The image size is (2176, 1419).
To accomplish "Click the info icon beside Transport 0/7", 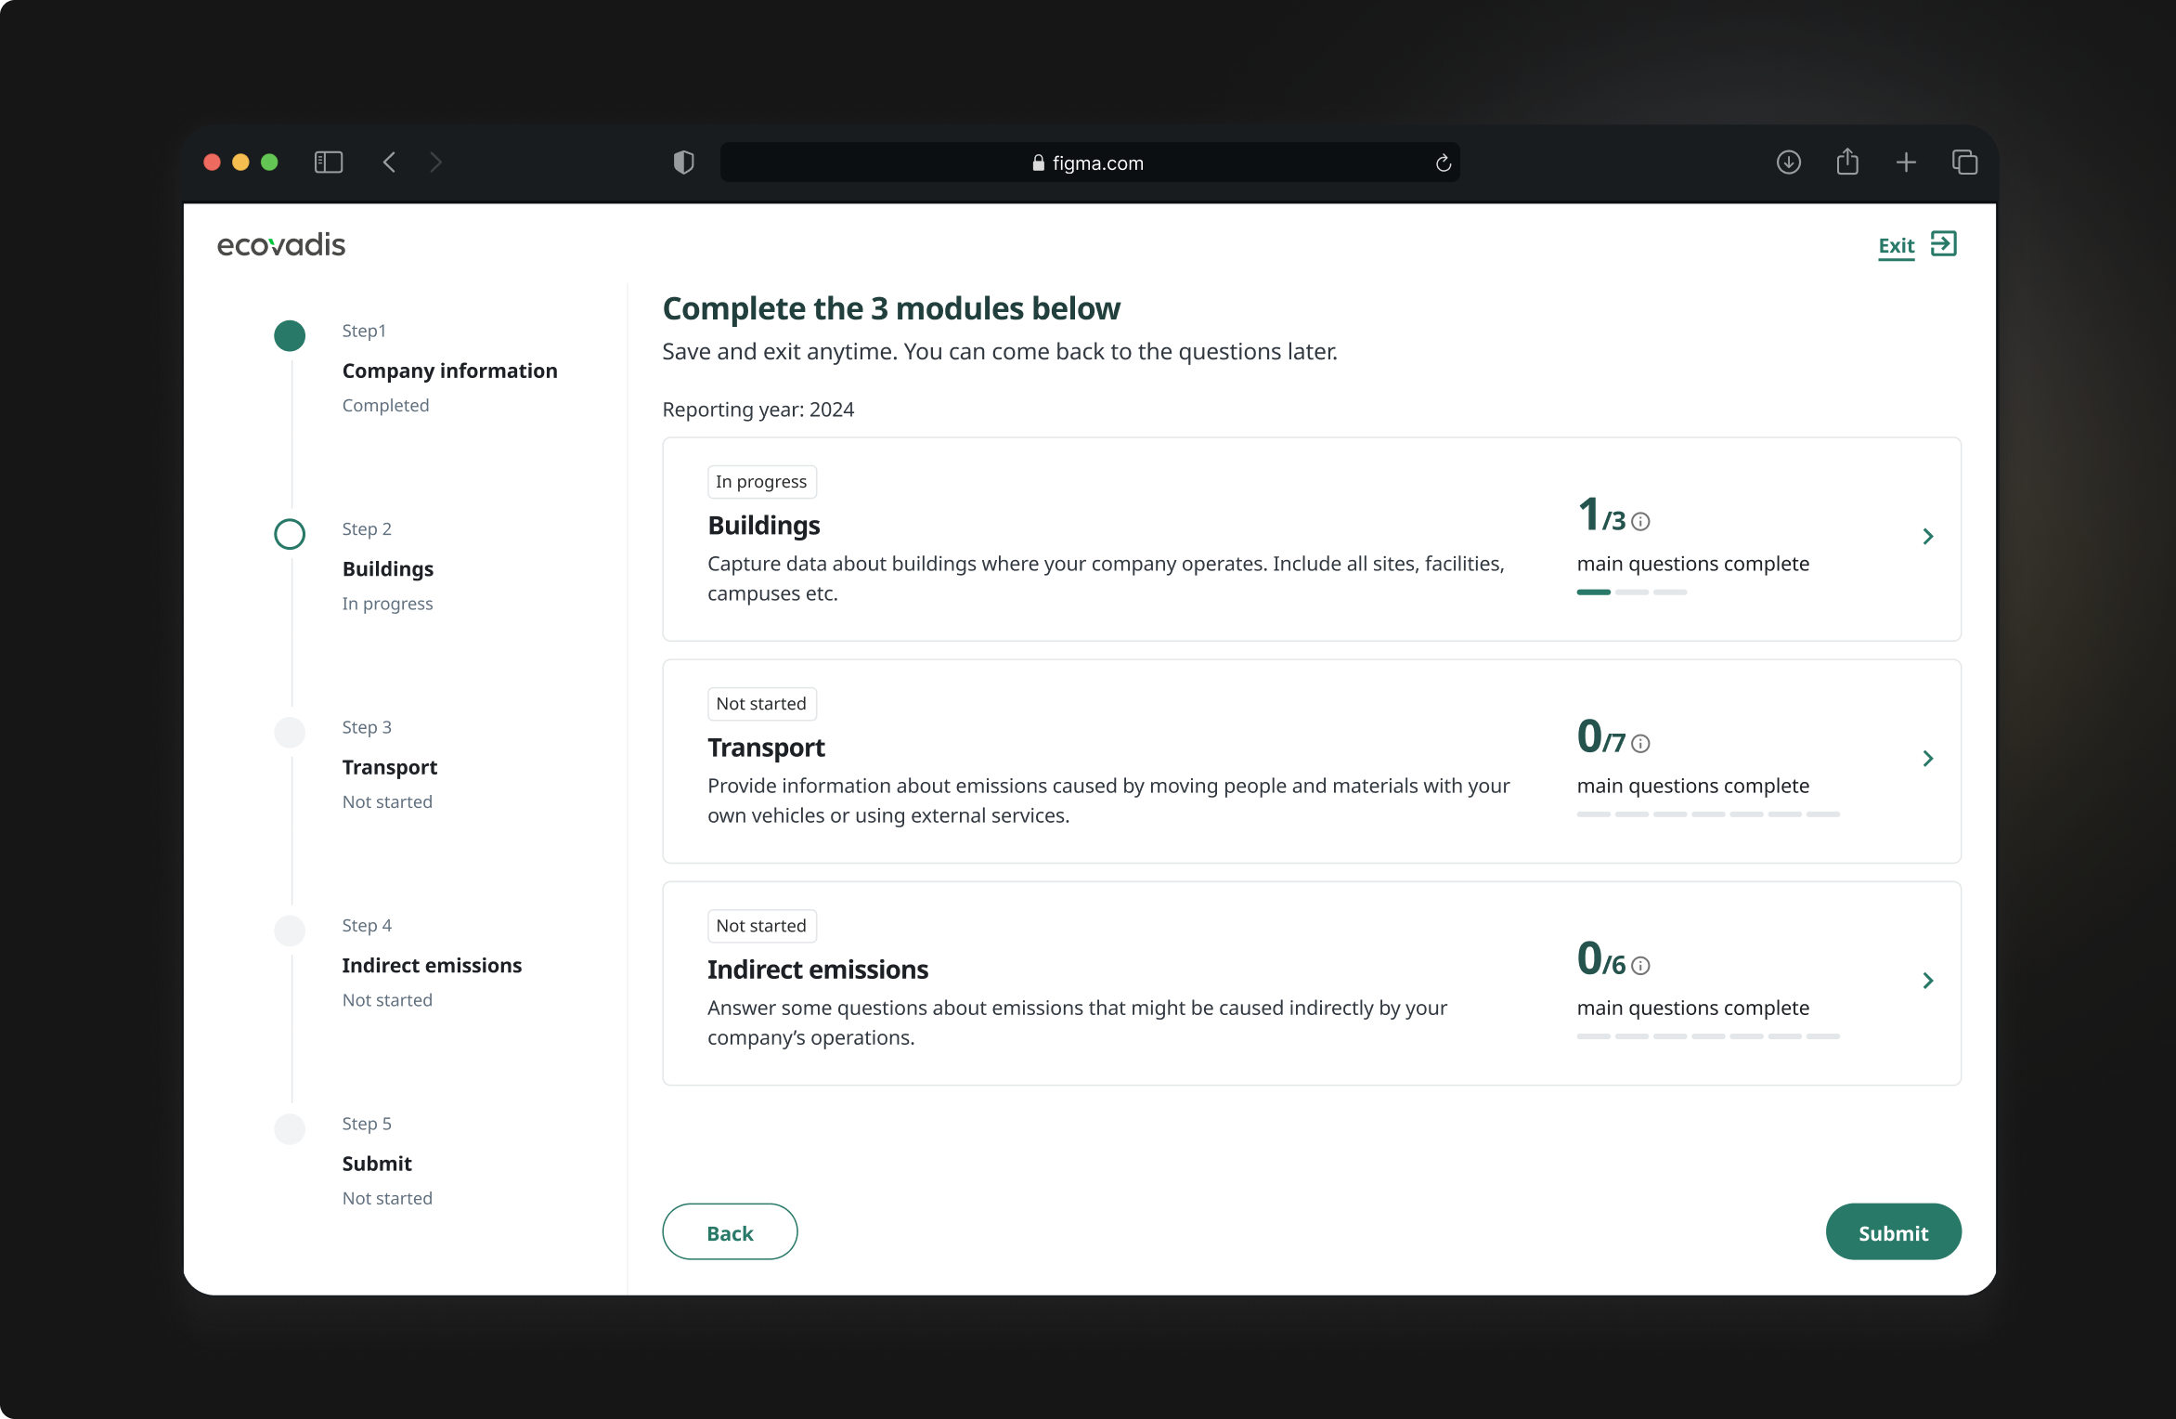I will [x=1640, y=744].
